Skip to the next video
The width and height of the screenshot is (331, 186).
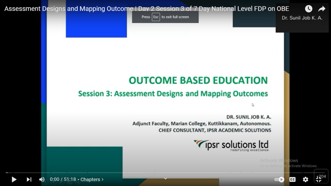click(29, 179)
